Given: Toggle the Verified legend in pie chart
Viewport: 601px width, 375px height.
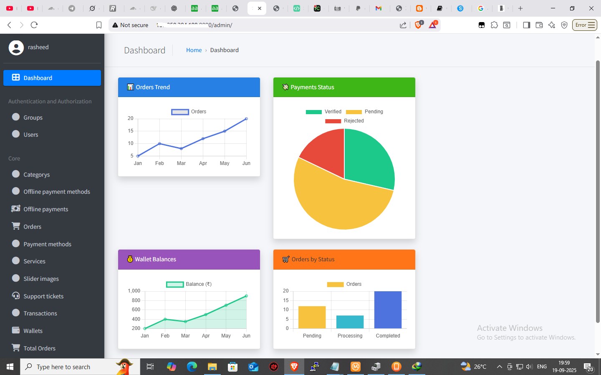Looking at the screenshot, I should [x=323, y=112].
